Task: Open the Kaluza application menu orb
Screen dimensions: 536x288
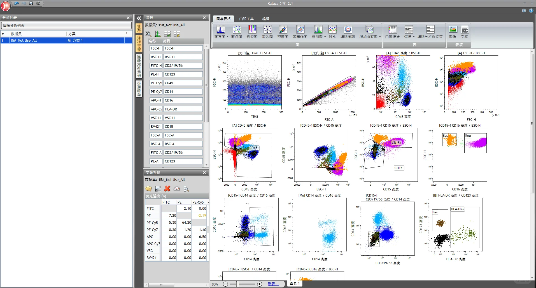Action: [5, 6]
